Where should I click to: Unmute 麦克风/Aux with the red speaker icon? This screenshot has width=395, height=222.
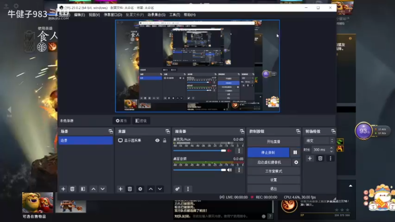click(x=229, y=150)
